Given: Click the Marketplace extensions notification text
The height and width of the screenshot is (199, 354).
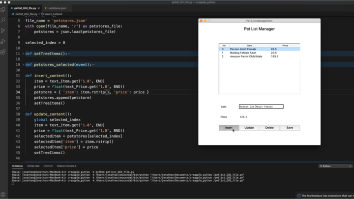Looking at the screenshot, I should [x=327, y=196].
